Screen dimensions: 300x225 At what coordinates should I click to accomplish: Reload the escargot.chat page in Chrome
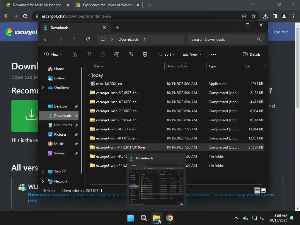(x=25, y=16)
